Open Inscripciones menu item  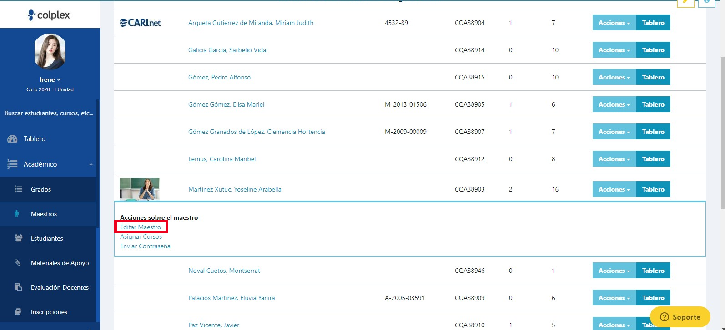[x=48, y=312]
